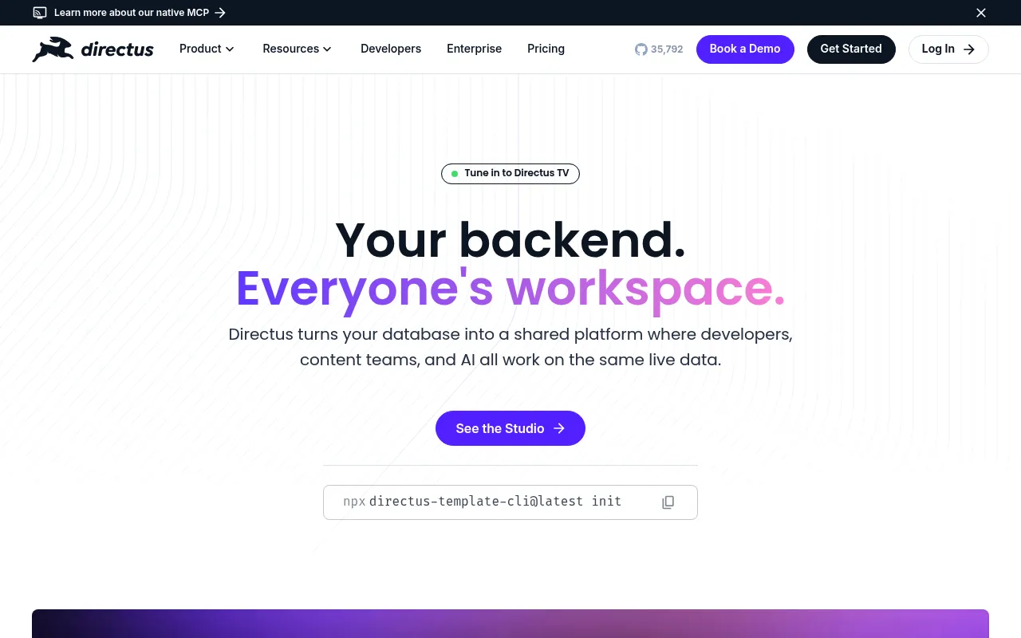Expand the Product dropdown menu
Viewport: 1021px width, 638px height.
click(x=207, y=49)
